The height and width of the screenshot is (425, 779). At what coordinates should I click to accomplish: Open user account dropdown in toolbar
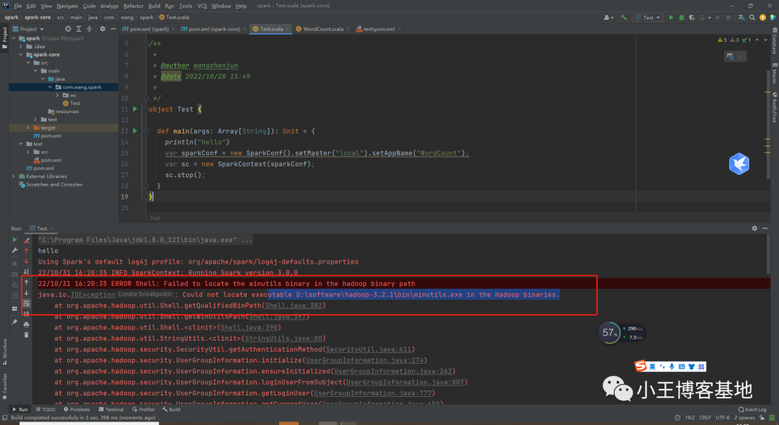(x=608, y=17)
